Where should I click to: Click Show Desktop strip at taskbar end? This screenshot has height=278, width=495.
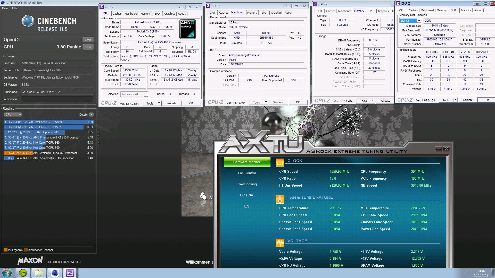coord(493,273)
